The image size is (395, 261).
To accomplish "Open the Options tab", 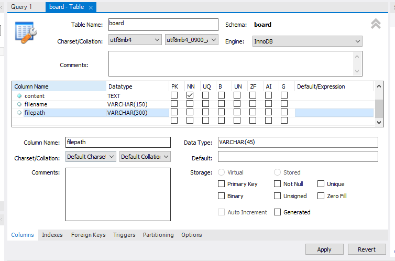I will [x=191, y=235].
